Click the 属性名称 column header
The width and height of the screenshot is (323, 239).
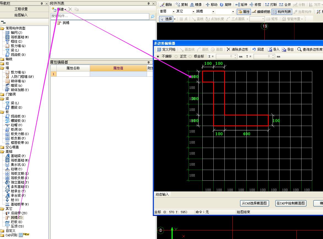[x=73, y=68]
